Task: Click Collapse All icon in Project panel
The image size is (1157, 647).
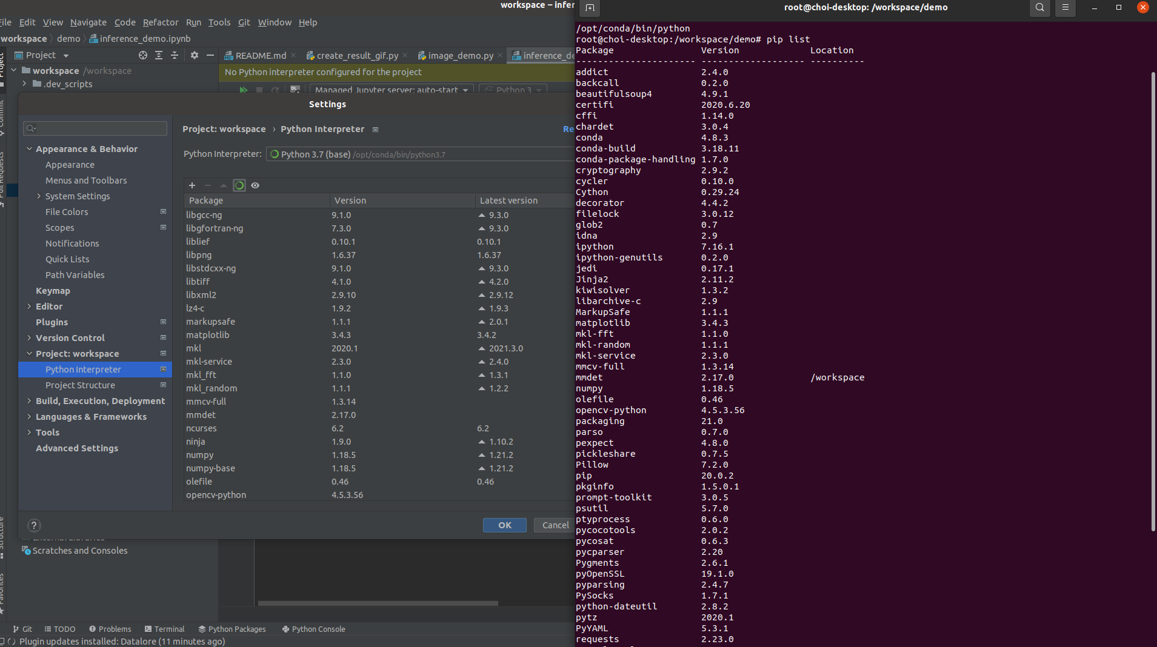Action: (x=175, y=55)
